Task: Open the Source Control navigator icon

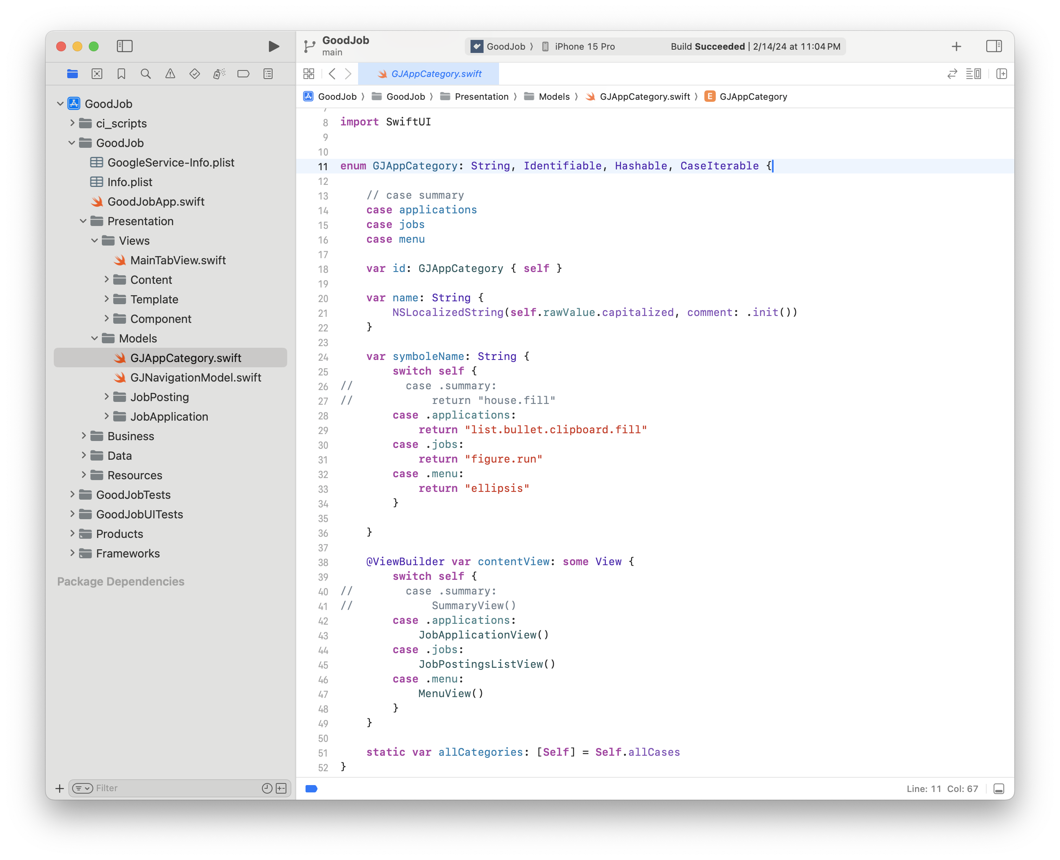Action: coord(97,74)
